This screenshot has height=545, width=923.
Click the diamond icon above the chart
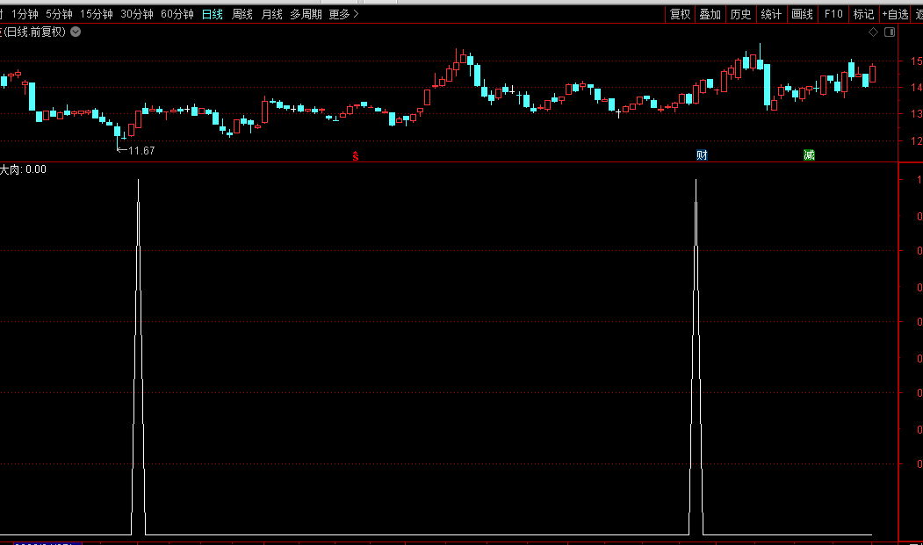(873, 32)
